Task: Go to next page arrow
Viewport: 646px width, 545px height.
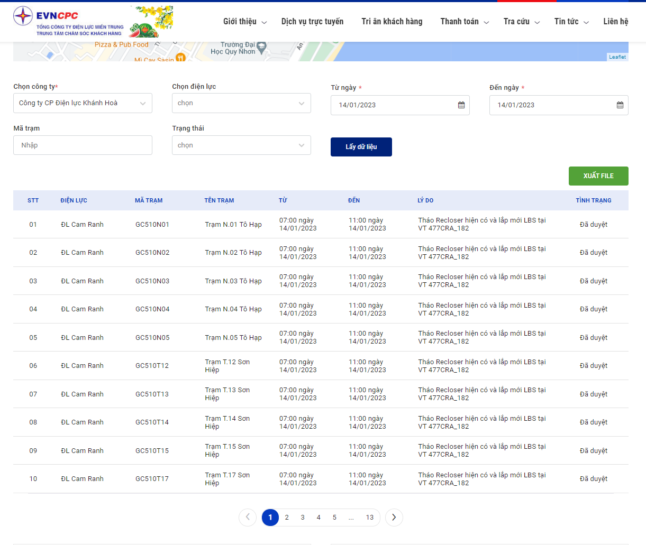Action: click(x=394, y=518)
